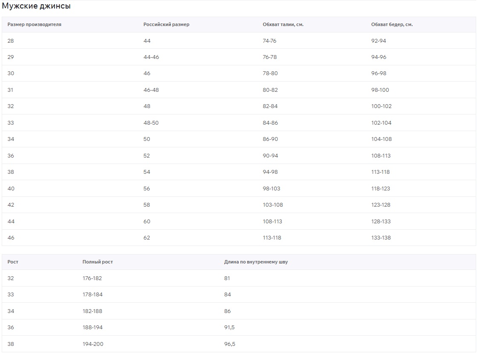Image resolution: width=477 pixels, height=354 pixels.
Task: Click hip value 98-100 cell
Action: click(380, 90)
